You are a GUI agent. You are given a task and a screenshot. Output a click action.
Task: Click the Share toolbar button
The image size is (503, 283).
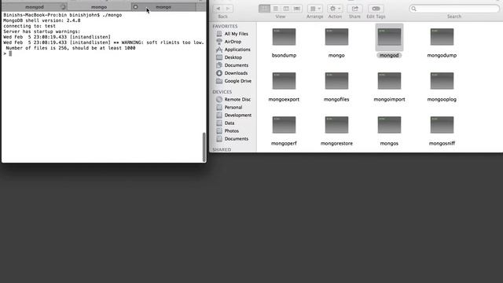coord(354,9)
